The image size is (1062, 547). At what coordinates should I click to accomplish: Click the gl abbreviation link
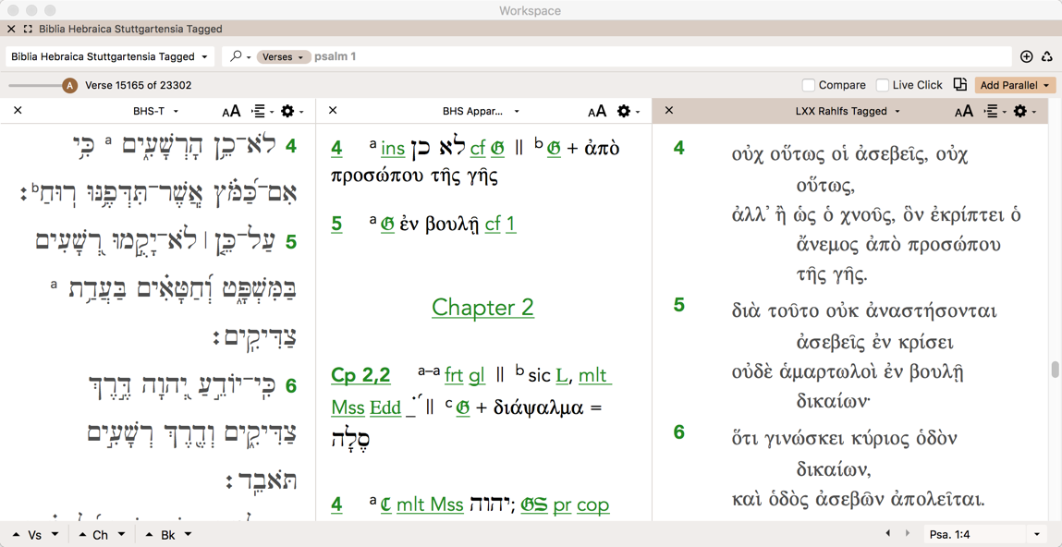coord(478,375)
